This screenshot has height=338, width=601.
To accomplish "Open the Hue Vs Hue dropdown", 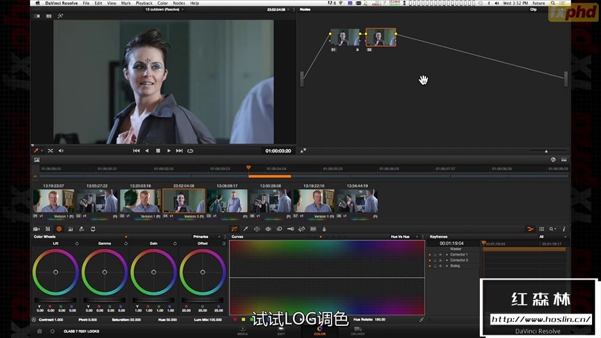I will [404, 237].
